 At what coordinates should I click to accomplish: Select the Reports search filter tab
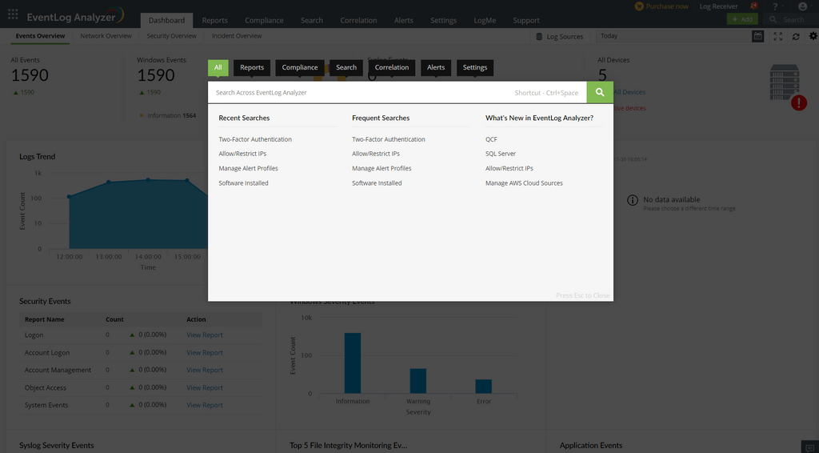point(252,67)
